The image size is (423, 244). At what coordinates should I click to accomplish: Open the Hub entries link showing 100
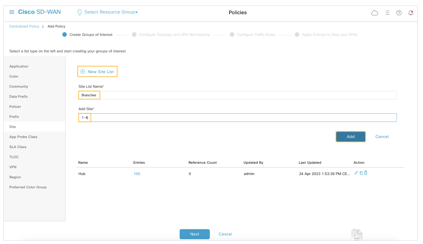pyautogui.click(x=137, y=174)
